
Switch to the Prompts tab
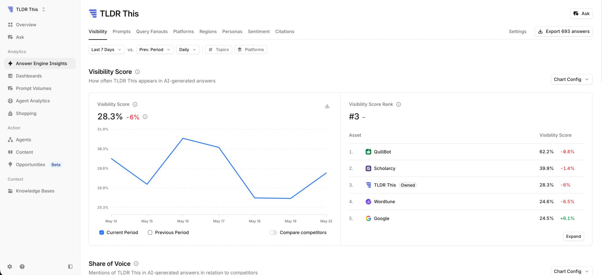(x=121, y=32)
